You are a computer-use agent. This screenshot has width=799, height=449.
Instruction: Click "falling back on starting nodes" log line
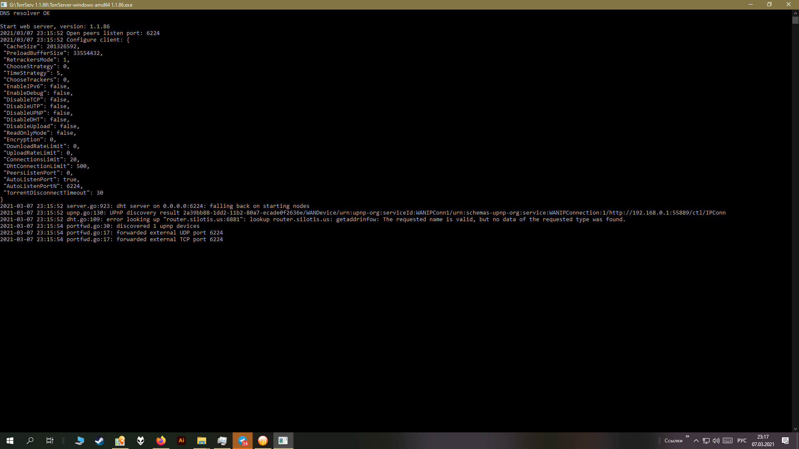(x=155, y=206)
